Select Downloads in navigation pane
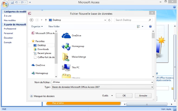This screenshot has width=178, height=111. point(43,49)
